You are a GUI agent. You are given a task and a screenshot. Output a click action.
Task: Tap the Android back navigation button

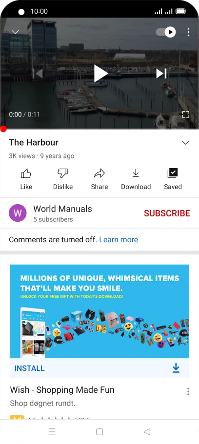[147, 431]
